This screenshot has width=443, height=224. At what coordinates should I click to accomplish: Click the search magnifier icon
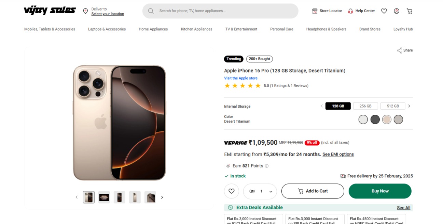pos(151,11)
